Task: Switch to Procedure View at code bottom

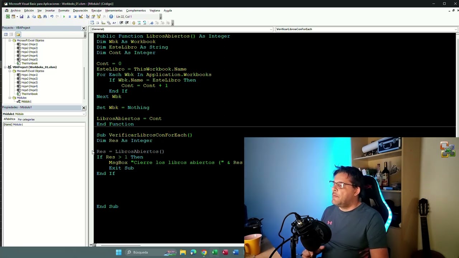Action: 90,245
